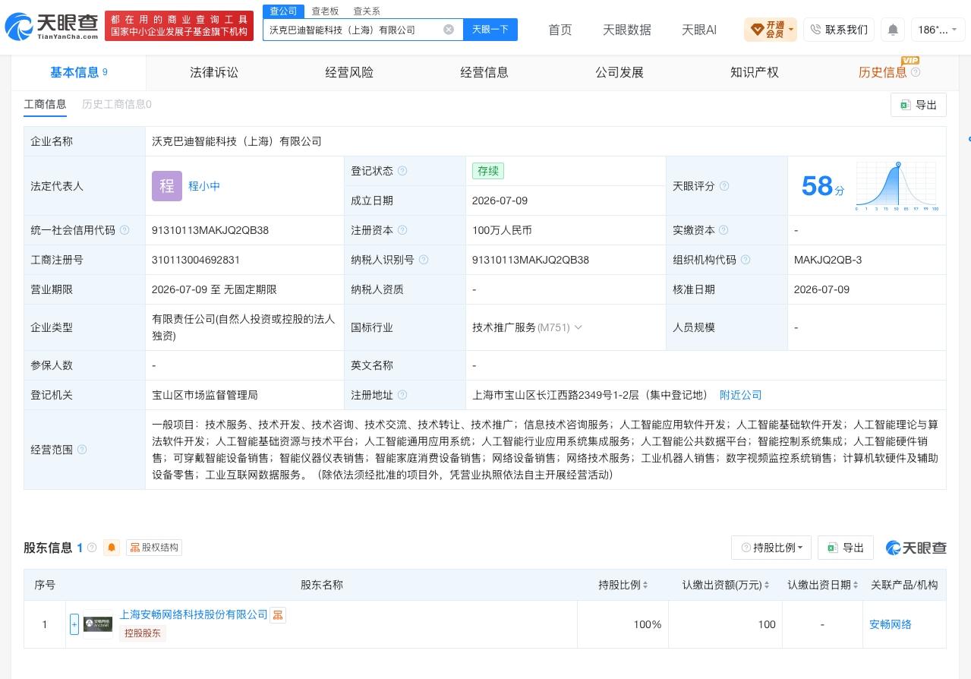Viewport: 971px width, 679px height.
Task: Click the equity structure icon after 上海安畅网络科技股份有限公司
Action: (278, 614)
